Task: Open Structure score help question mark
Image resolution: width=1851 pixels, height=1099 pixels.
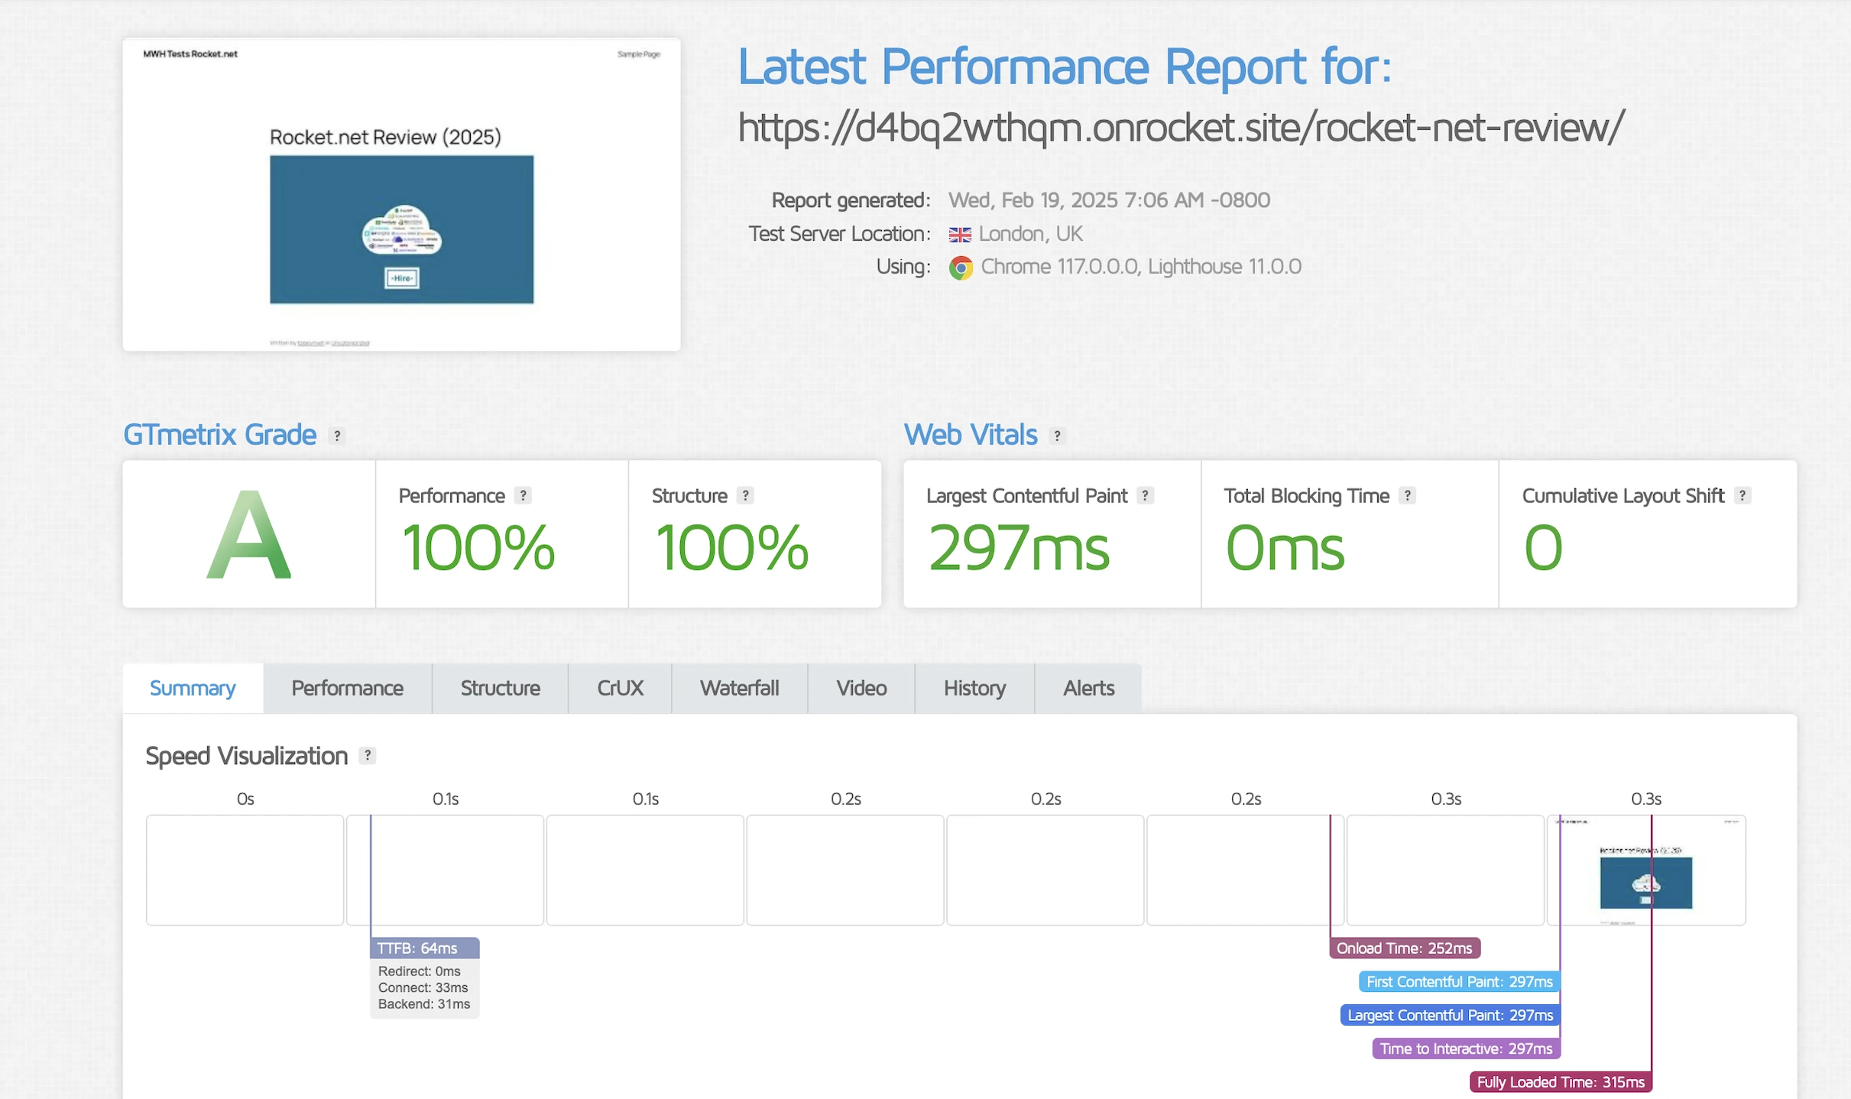Action: [x=745, y=495]
